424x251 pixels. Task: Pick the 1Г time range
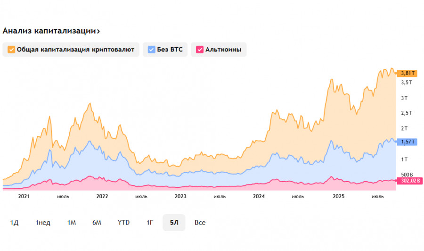tap(150, 223)
